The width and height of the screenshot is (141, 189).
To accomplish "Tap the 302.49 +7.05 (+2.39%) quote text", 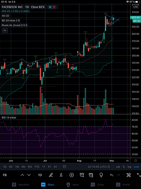I will [x=15, y=11].
